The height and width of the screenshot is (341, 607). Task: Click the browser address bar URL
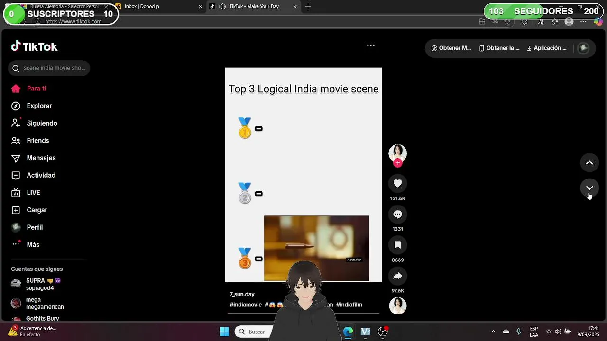(73, 21)
